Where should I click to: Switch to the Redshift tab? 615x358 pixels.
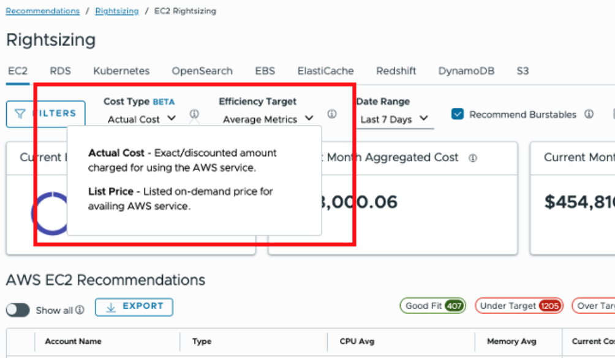396,71
